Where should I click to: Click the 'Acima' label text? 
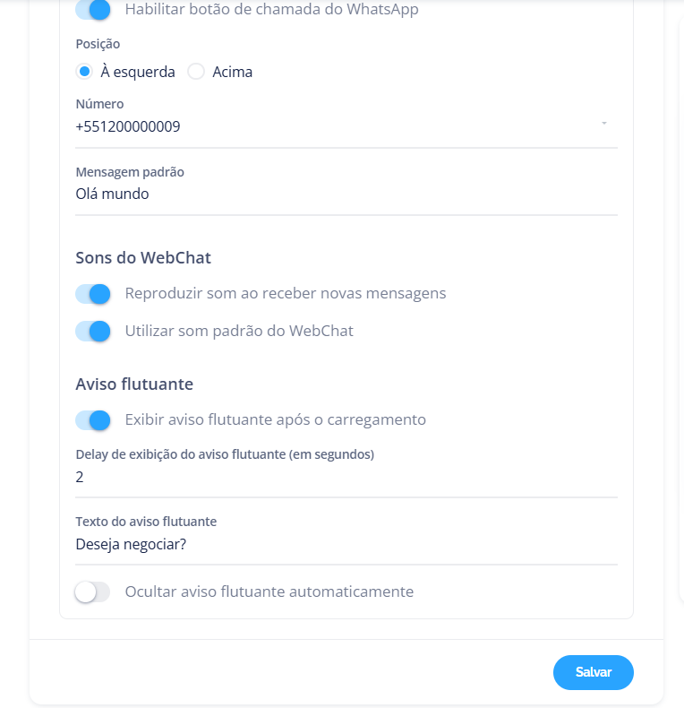click(x=233, y=73)
